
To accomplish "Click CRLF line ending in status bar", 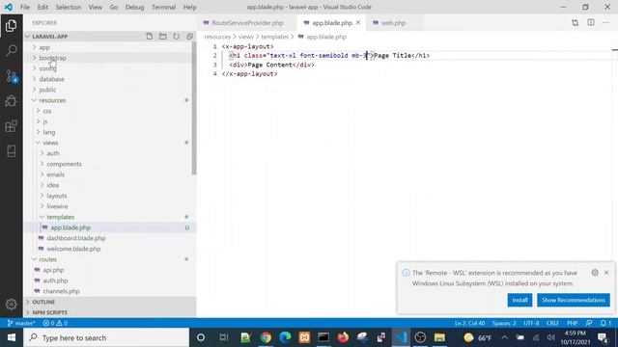I will tap(552, 323).
